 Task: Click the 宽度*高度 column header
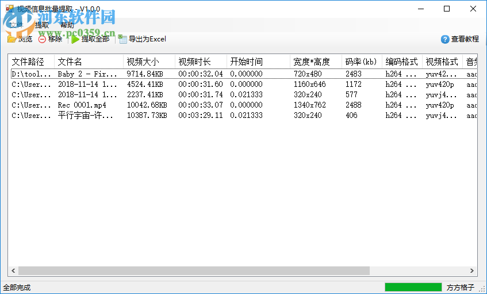pos(316,62)
